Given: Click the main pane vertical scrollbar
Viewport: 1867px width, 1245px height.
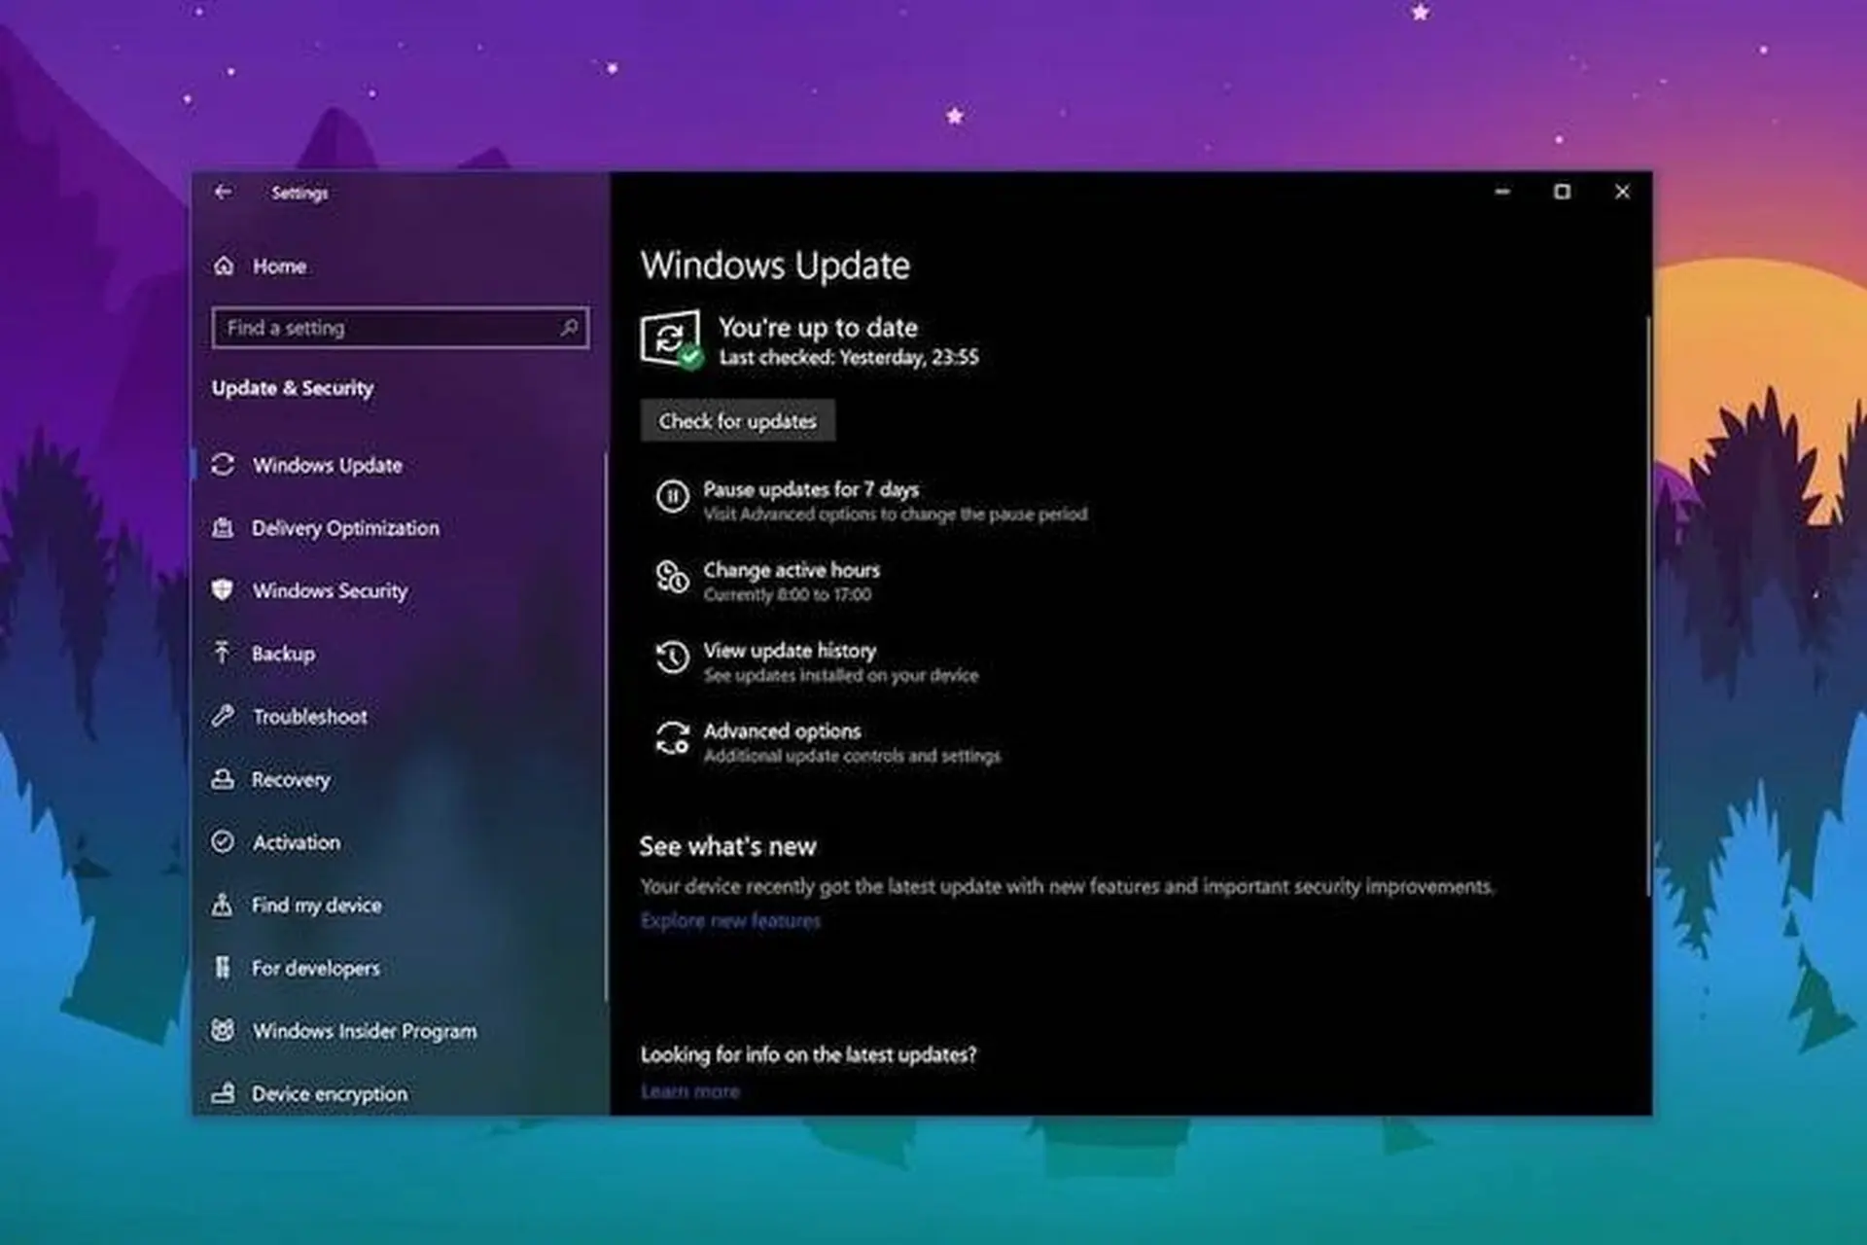Looking at the screenshot, I should point(1647,605).
